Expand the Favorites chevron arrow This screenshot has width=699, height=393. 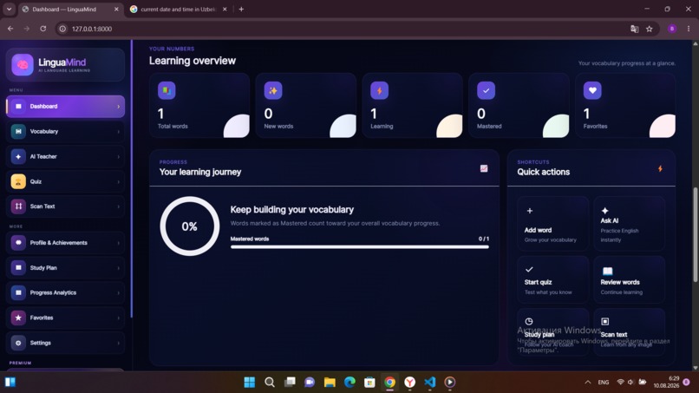point(118,318)
